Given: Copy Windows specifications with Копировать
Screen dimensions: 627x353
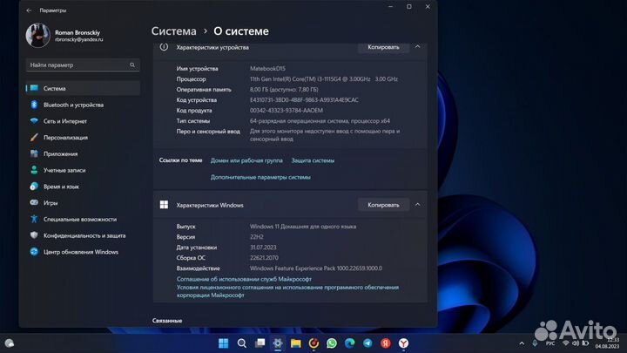Looking at the screenshot, I should click(383, 205).
